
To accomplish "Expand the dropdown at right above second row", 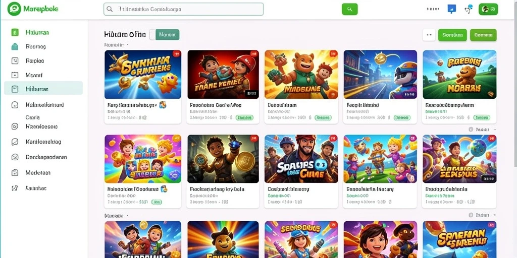I will click(482, 130).
